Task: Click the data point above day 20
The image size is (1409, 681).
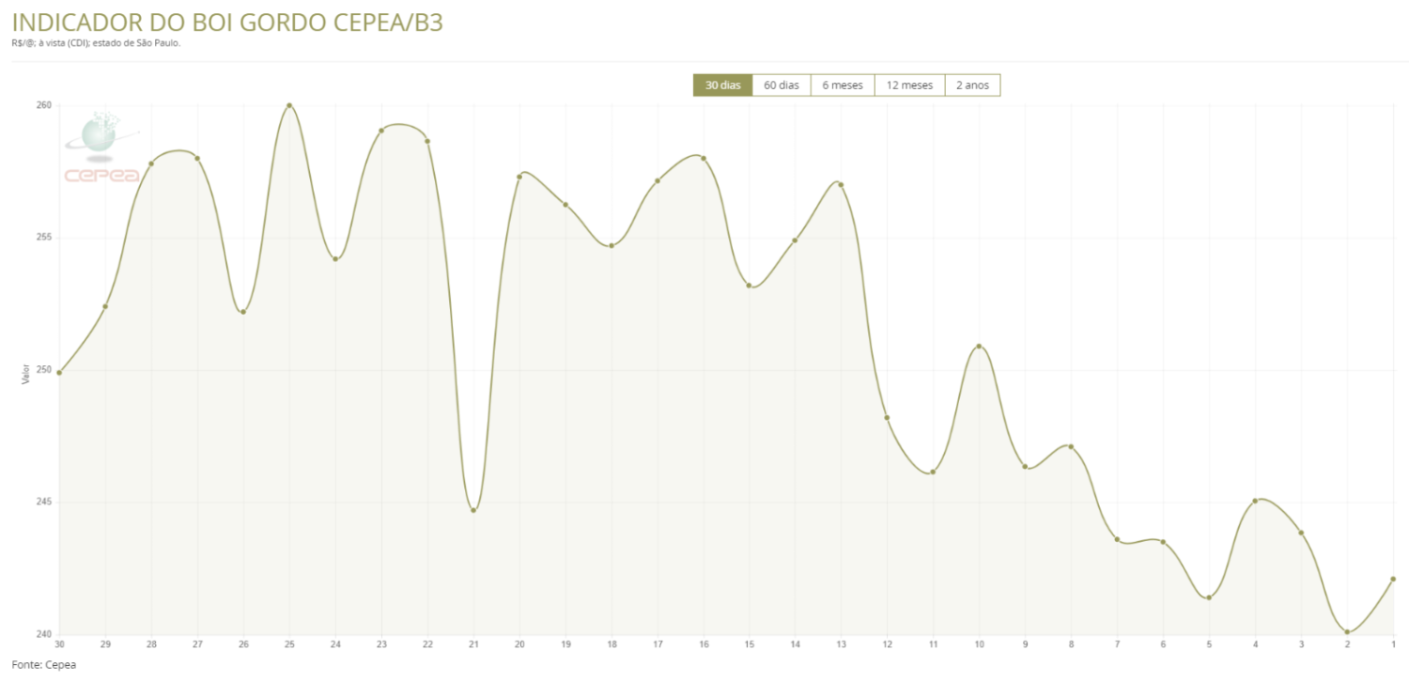Action: (519, 177)
